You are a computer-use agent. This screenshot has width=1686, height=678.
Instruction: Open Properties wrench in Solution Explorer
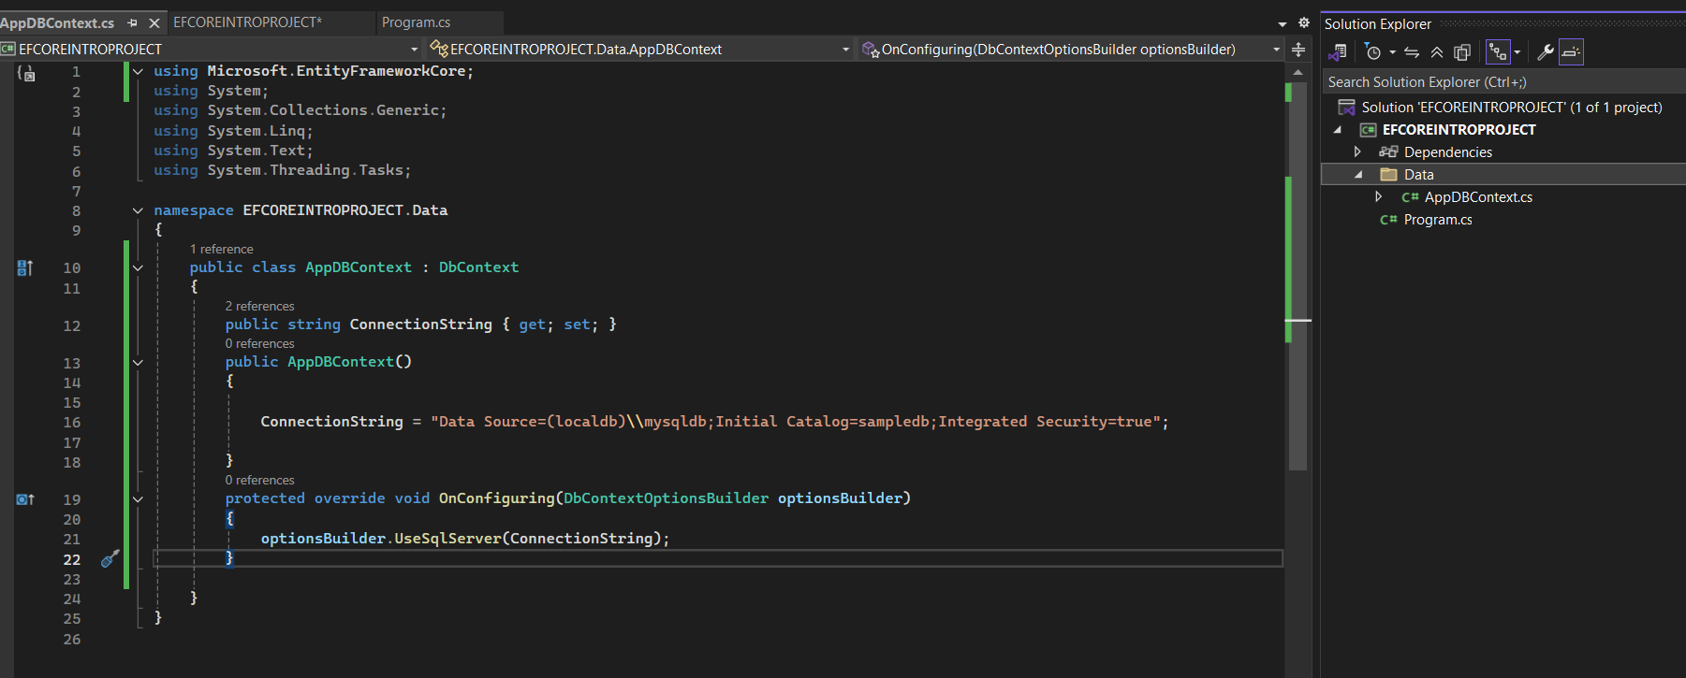click(1546, 52)
